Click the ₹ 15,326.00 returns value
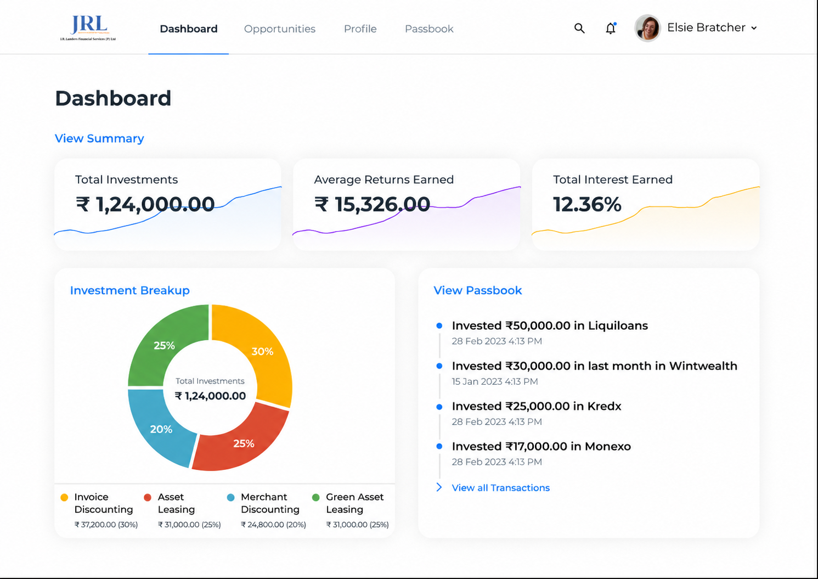818x579 pixels. pyautogui.click(x=373, y=205)
